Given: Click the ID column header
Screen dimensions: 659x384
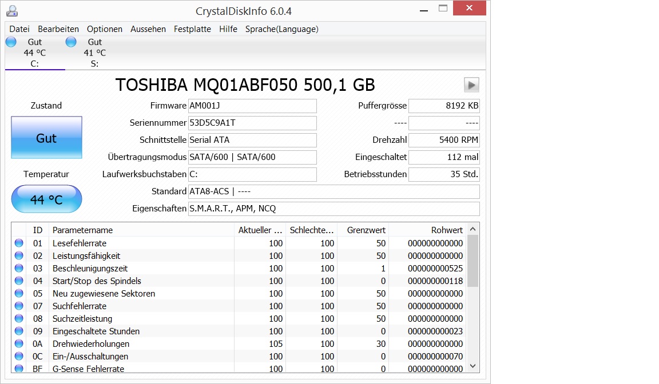Looking at the screenshot, I should coord(38,230).
